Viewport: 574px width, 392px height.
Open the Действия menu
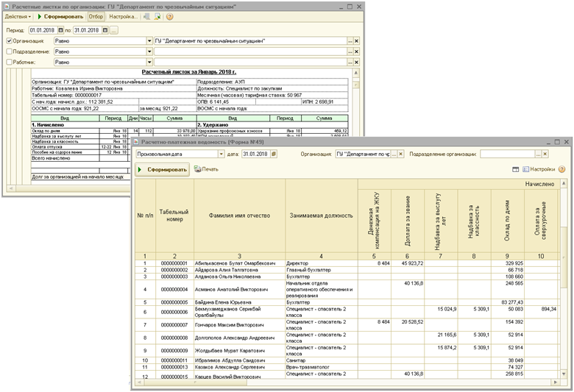[18, 15]
